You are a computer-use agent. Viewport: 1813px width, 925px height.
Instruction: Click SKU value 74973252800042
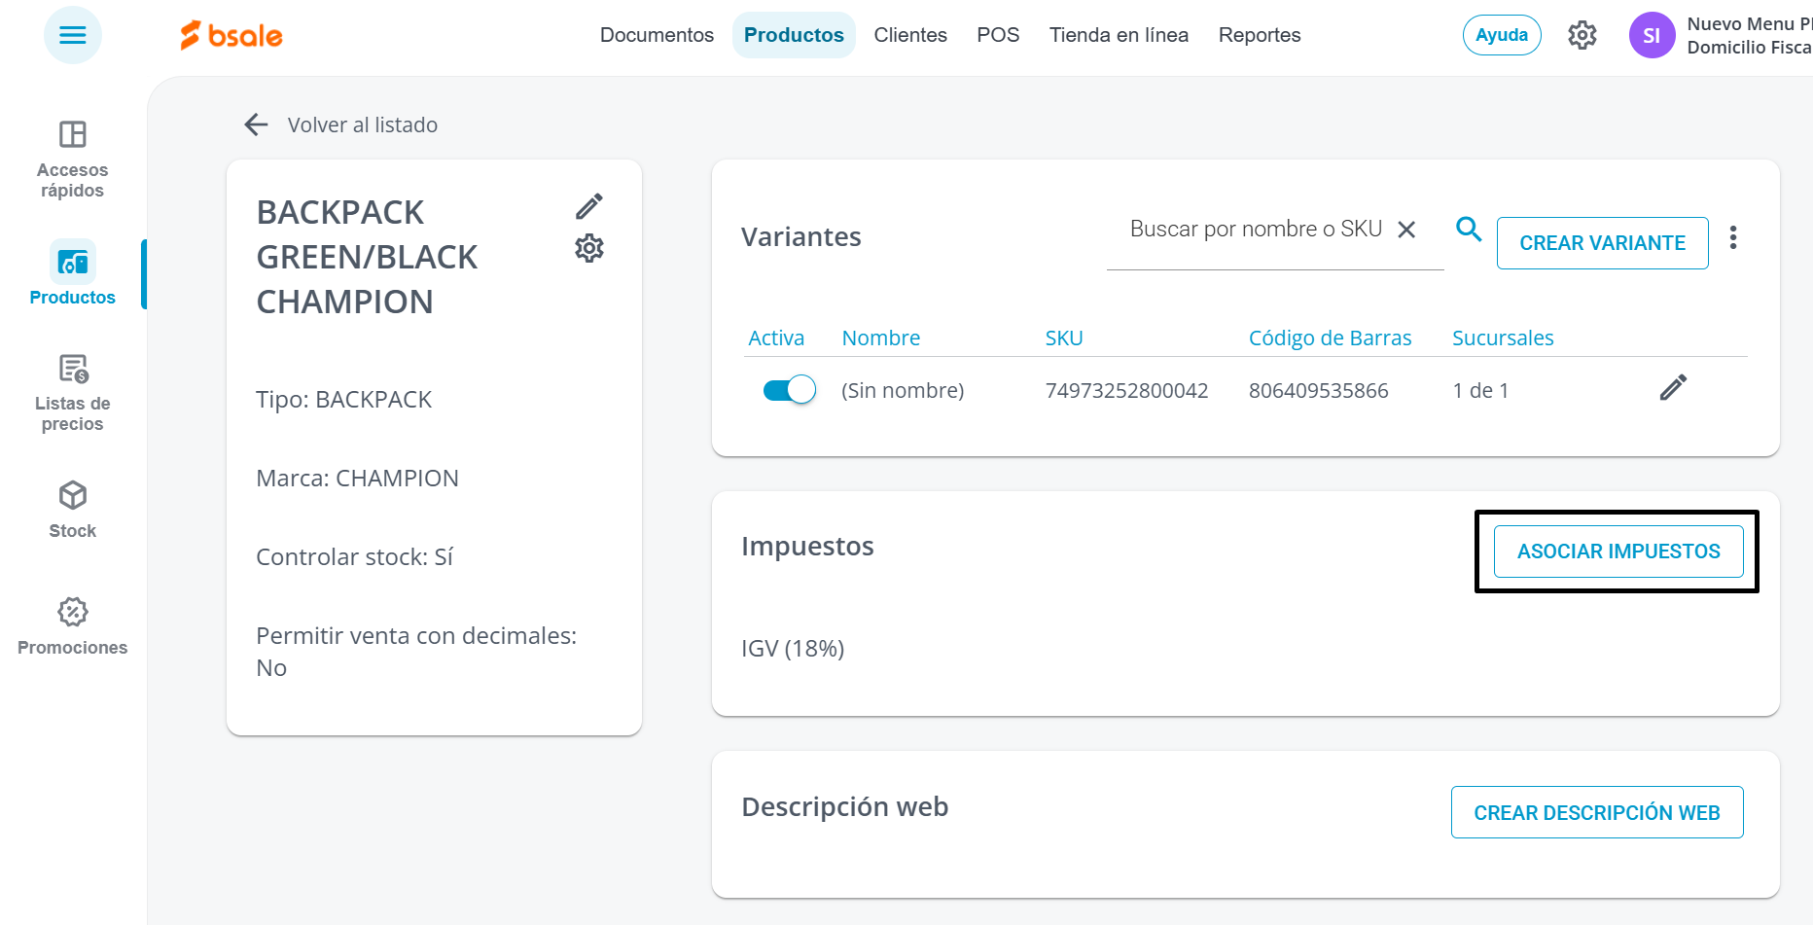coord(1126,390)
